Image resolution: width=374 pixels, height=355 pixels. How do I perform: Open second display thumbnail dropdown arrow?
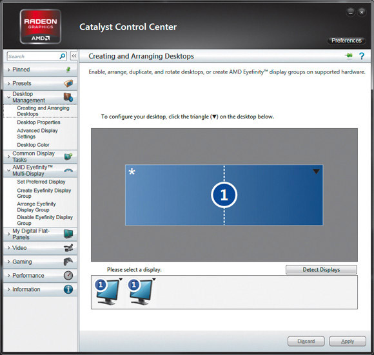coord(154,280)
